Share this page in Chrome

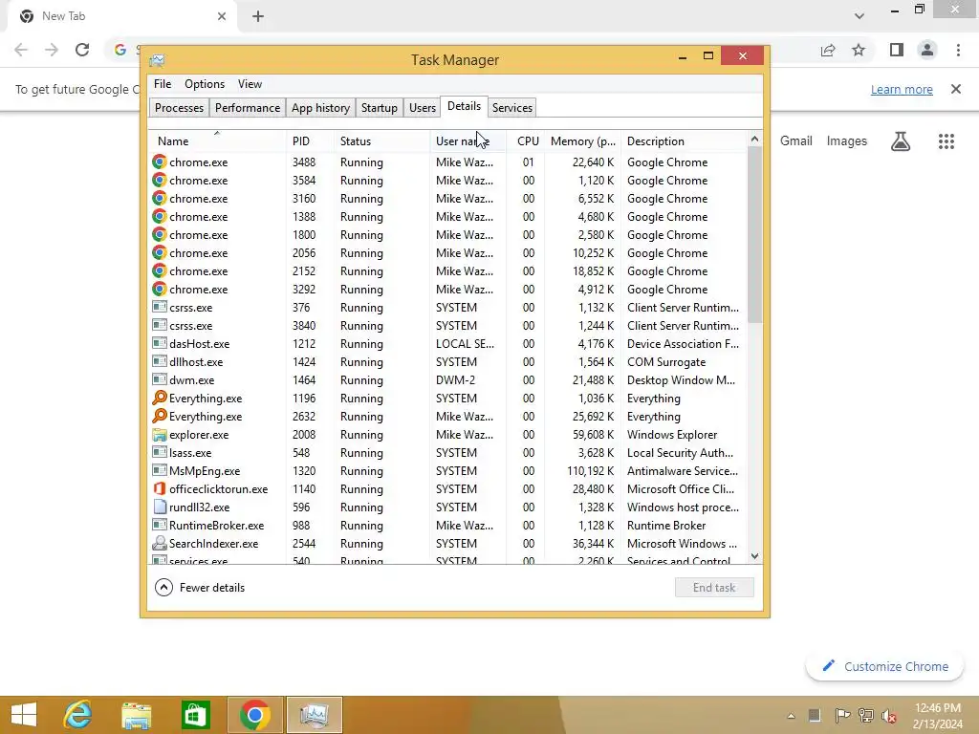828,50
